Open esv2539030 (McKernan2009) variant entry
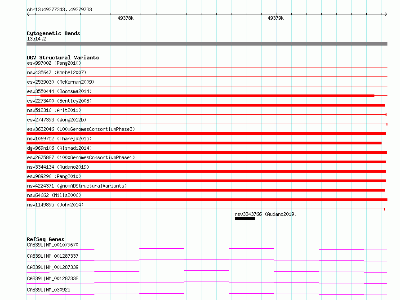The width and height of the screenshot is (400, 300). (x=61, y=82)
